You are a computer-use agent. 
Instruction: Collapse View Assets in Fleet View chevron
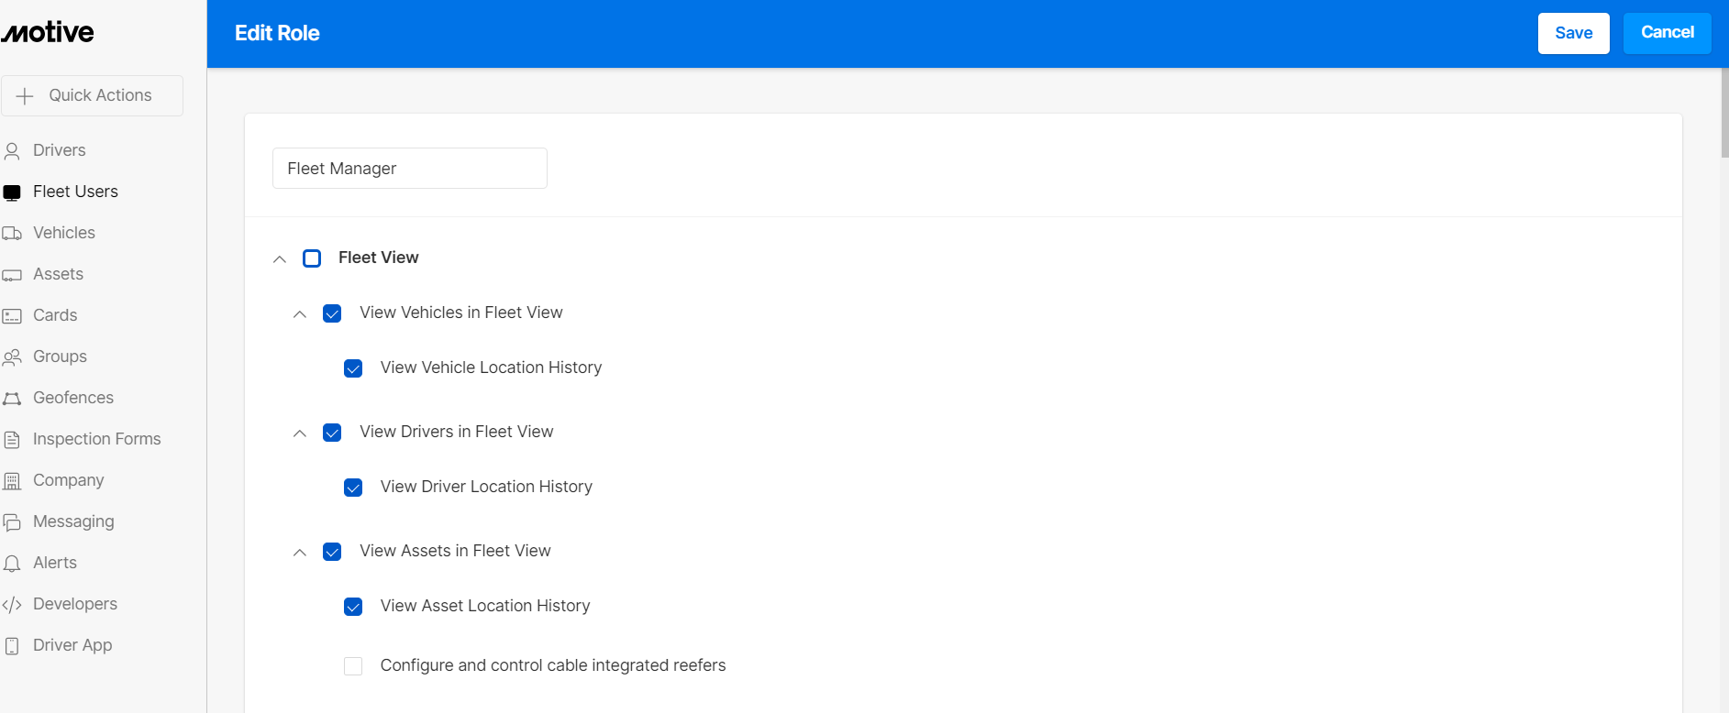(300, 553)
